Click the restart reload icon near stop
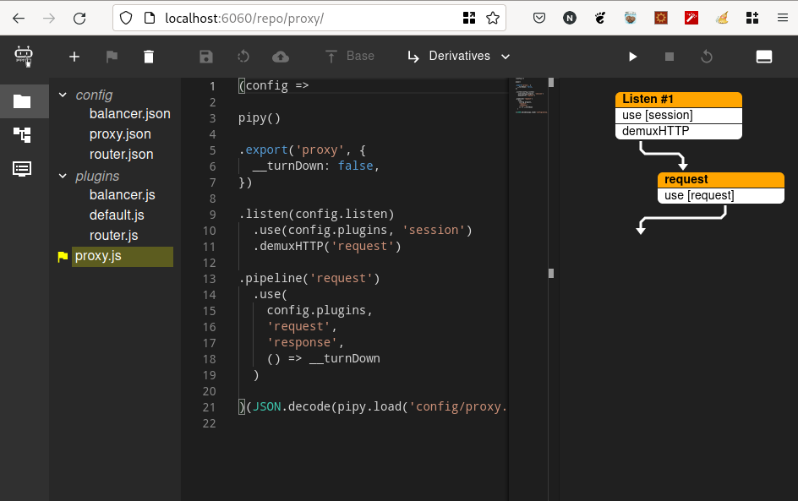The width and height of the screenshot is (798, 501). point(707,57)
